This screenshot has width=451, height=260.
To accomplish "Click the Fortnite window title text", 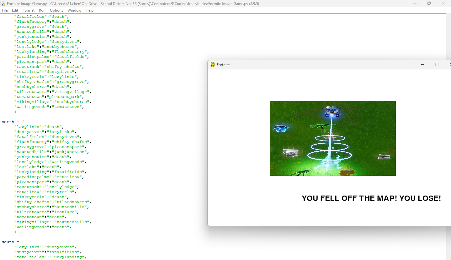I will click(223, 64).
